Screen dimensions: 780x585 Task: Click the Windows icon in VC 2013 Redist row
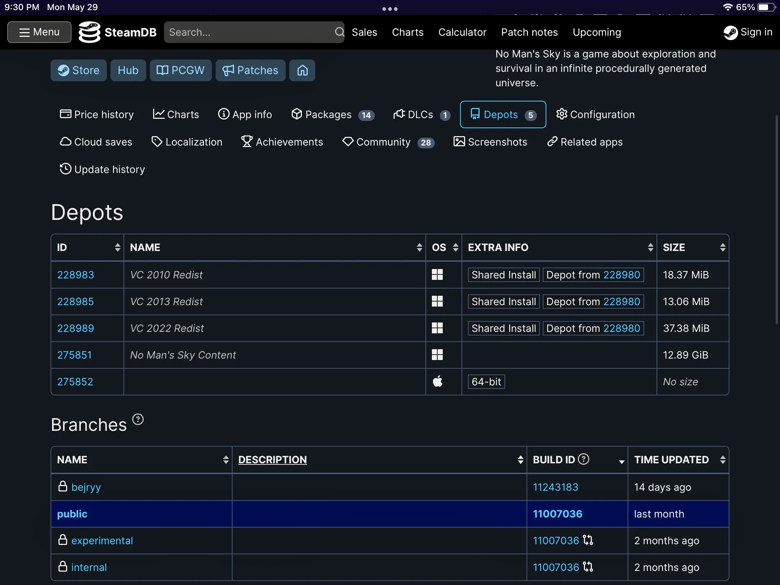(437, 302)
